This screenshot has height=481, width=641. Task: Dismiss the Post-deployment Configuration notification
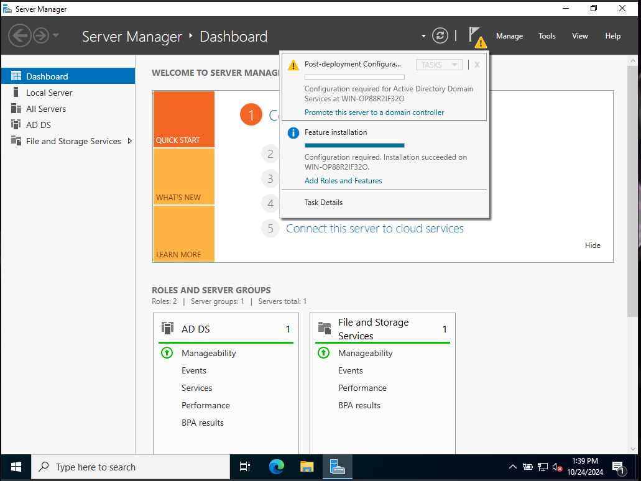[x=477, y=65]
